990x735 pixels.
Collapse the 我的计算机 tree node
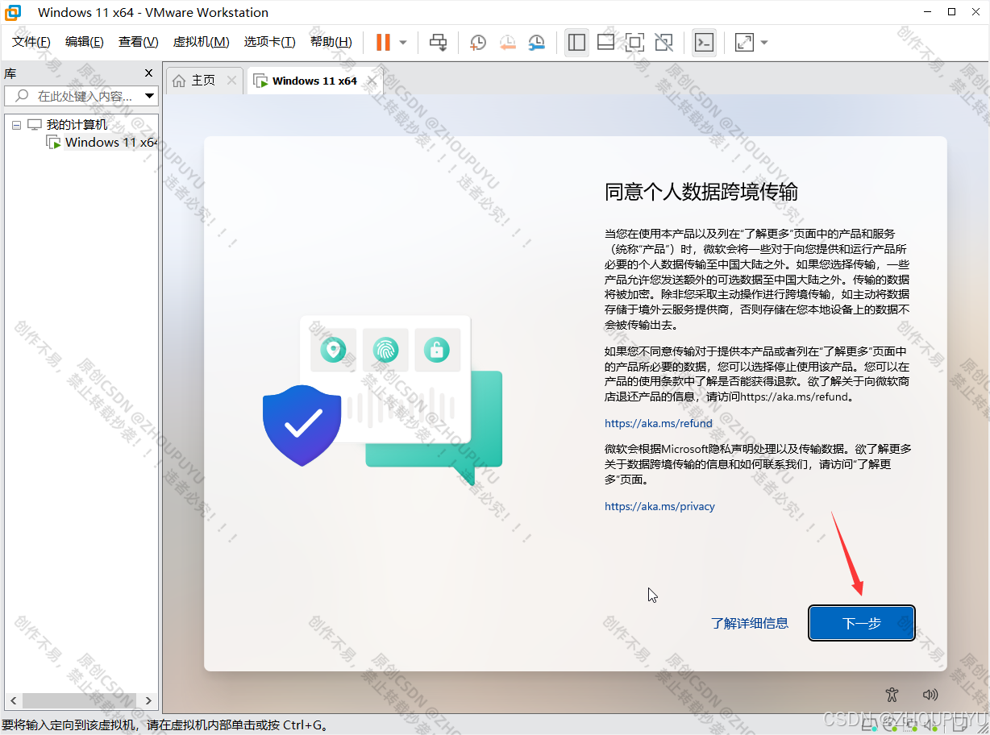click(x=16, y=125)
